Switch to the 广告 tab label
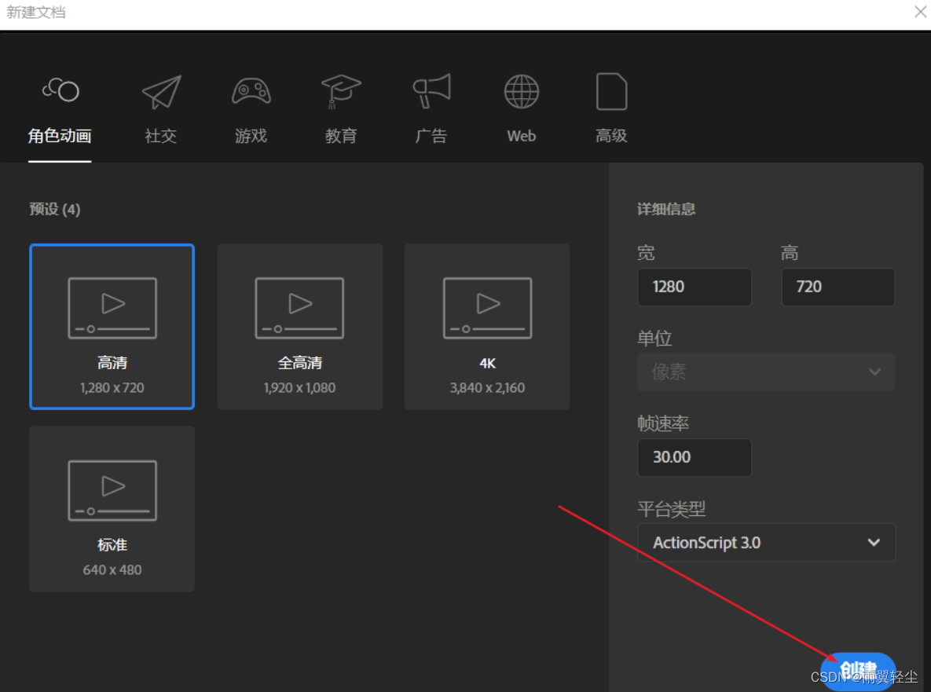Image resolution: width=931 pixels, height=692 pixels. (x=431, y=136)
